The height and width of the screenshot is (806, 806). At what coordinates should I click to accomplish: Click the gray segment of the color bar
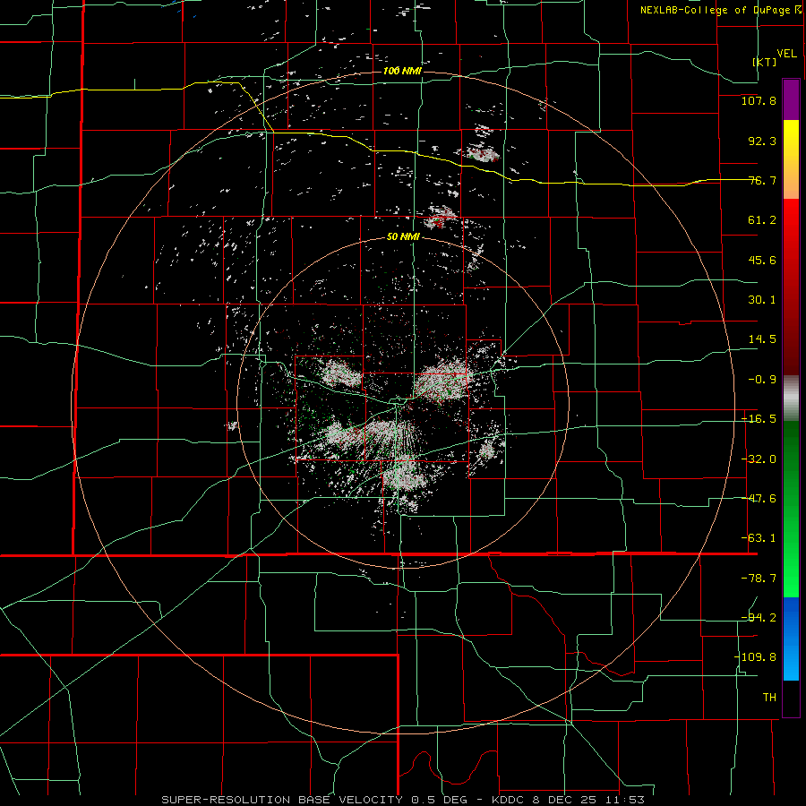coord(791,399)
